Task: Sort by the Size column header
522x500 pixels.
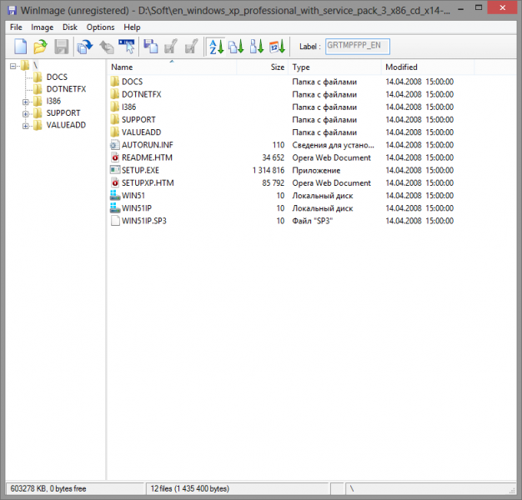Action: 262,67
